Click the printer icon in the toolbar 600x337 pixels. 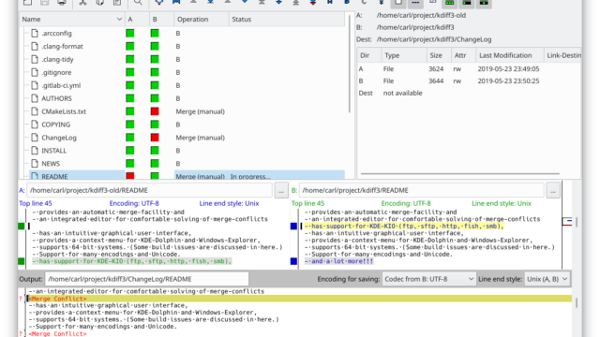pyautogui.click(x=62, y=2)
